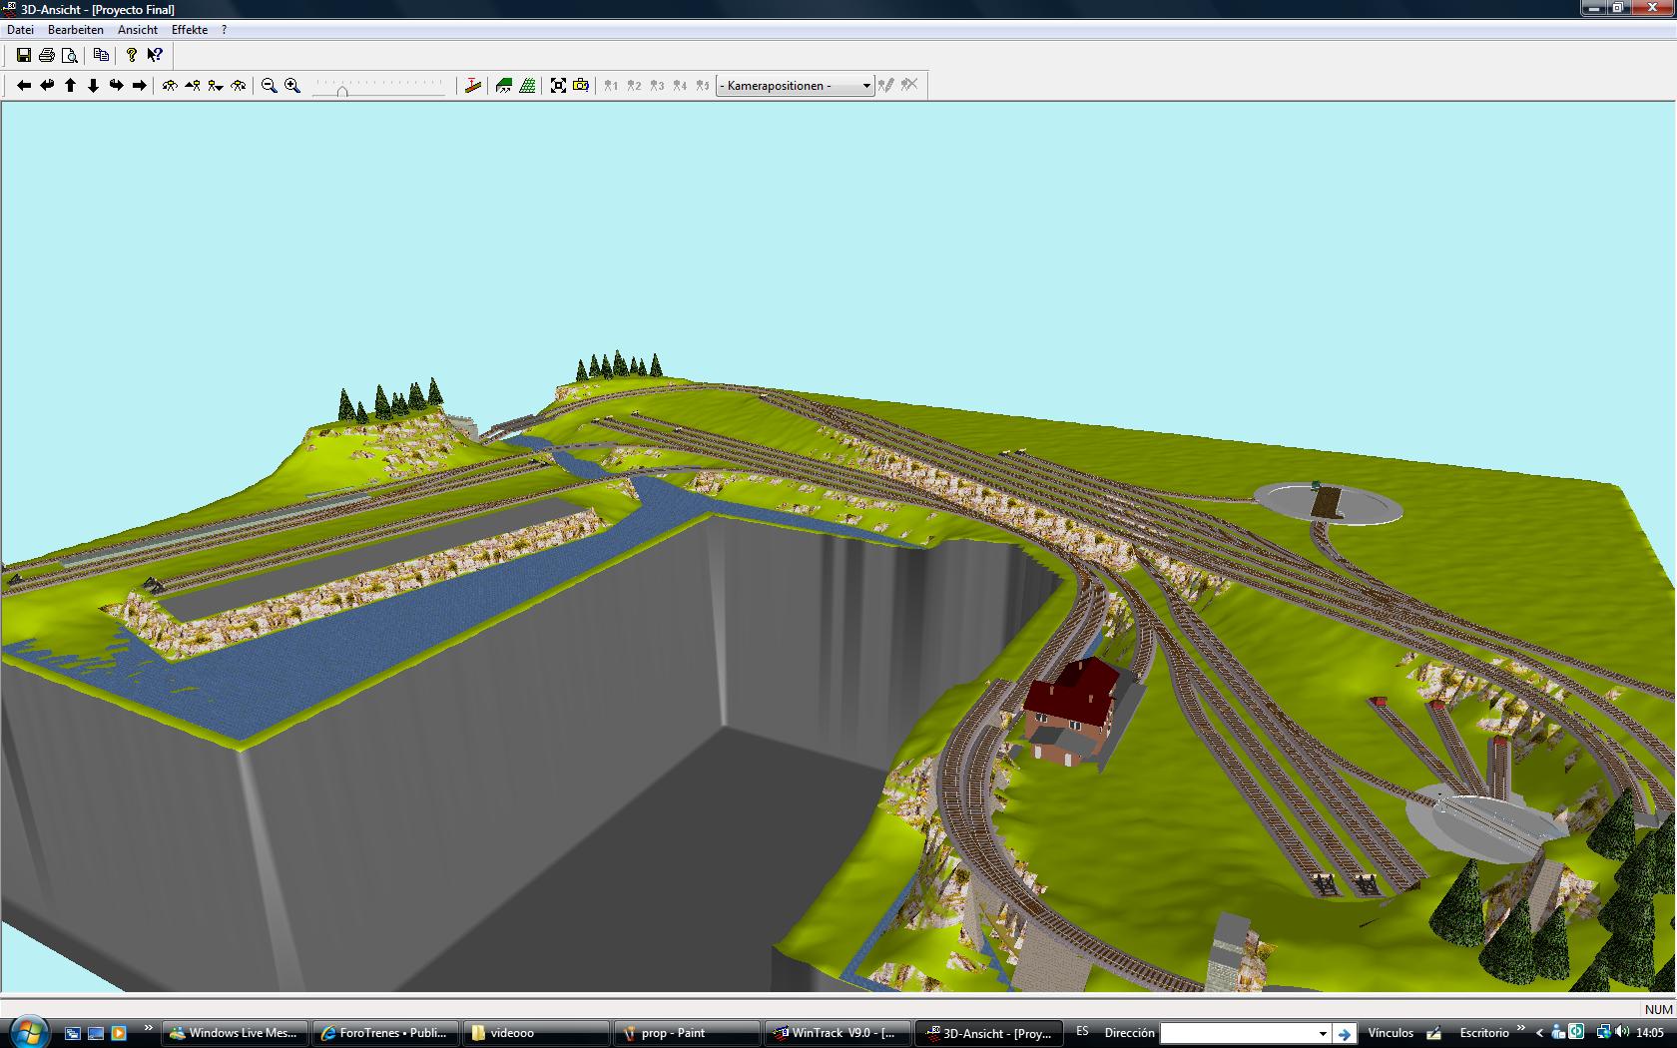
Task: Move camera left with the left arrow
Action: 24,86
